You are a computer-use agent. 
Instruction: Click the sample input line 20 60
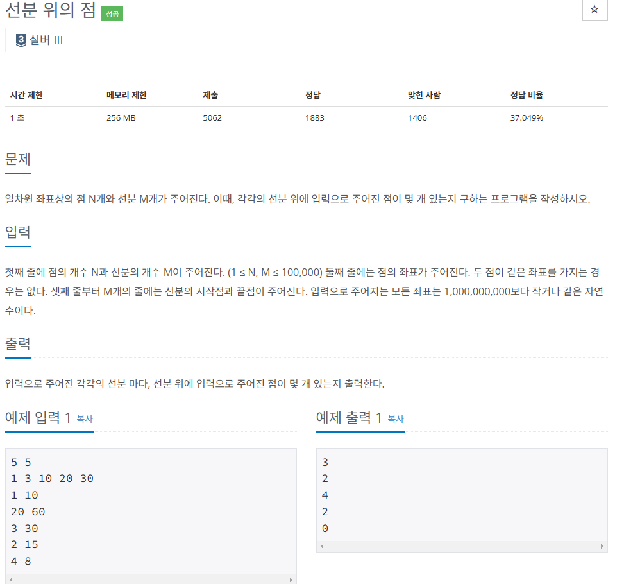pyautogui.click(x=28, y=511)
